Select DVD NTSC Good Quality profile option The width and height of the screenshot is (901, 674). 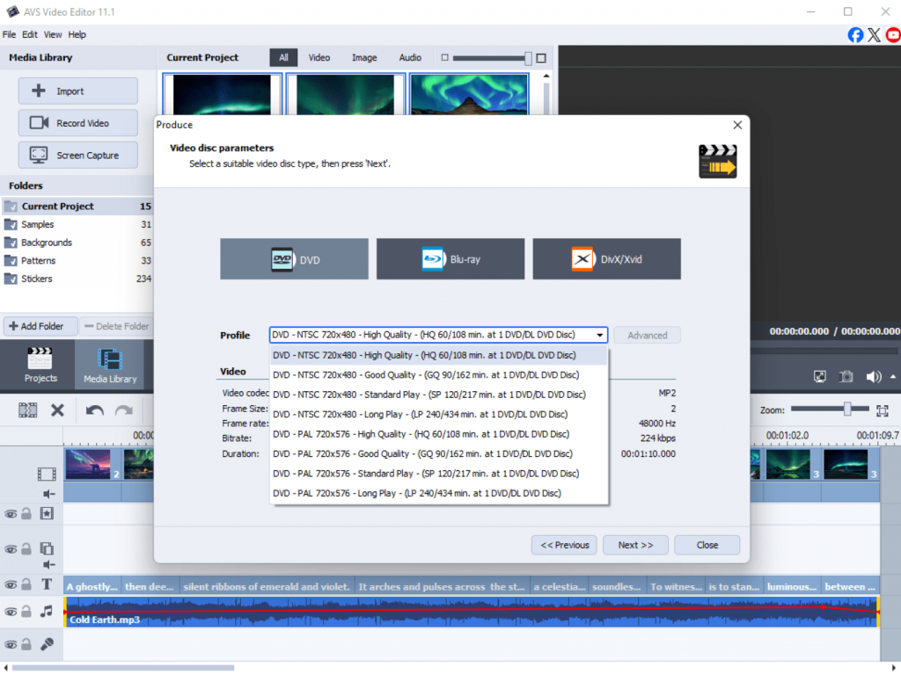(x=438, y=375)
